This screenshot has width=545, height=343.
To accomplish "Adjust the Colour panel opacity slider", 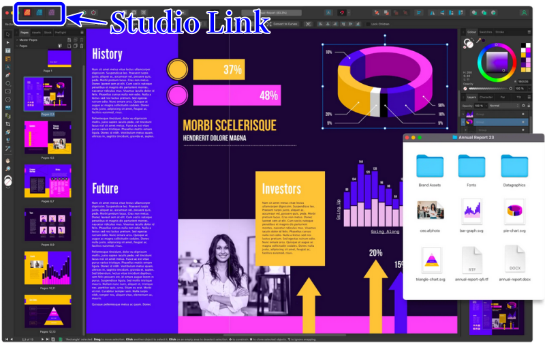I will coord(491,89).
